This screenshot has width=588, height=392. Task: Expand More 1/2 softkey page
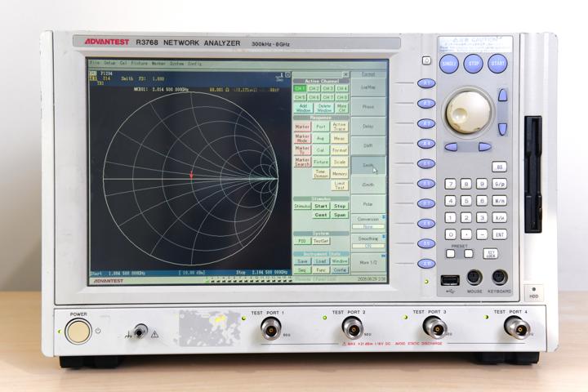pyautogui.click(x=367, y=263)
